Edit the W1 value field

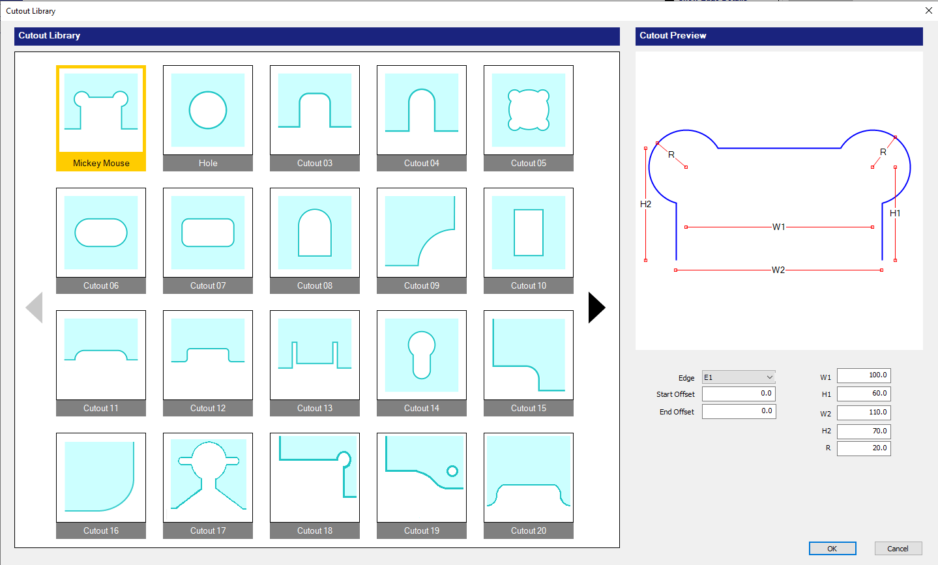coord(864,375)
